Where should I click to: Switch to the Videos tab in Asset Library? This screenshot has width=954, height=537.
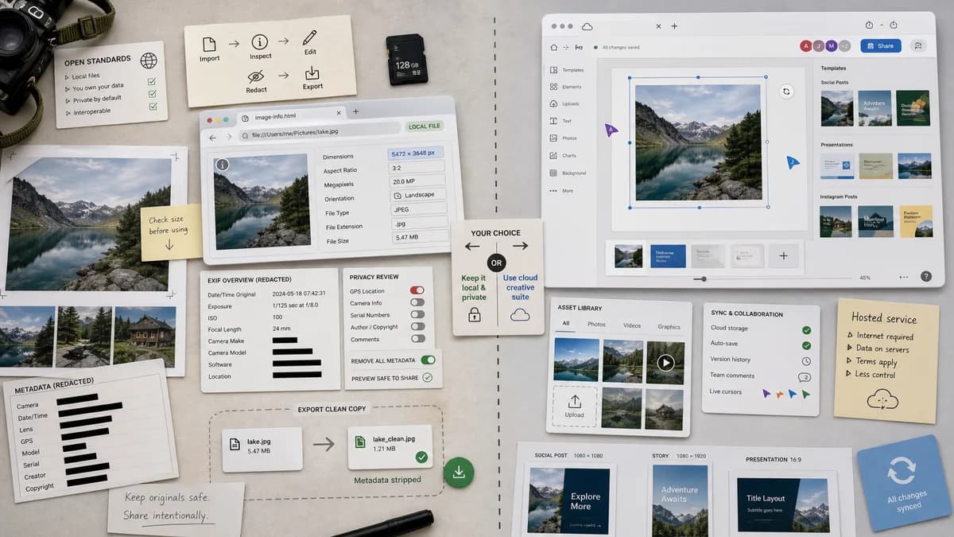632,325
